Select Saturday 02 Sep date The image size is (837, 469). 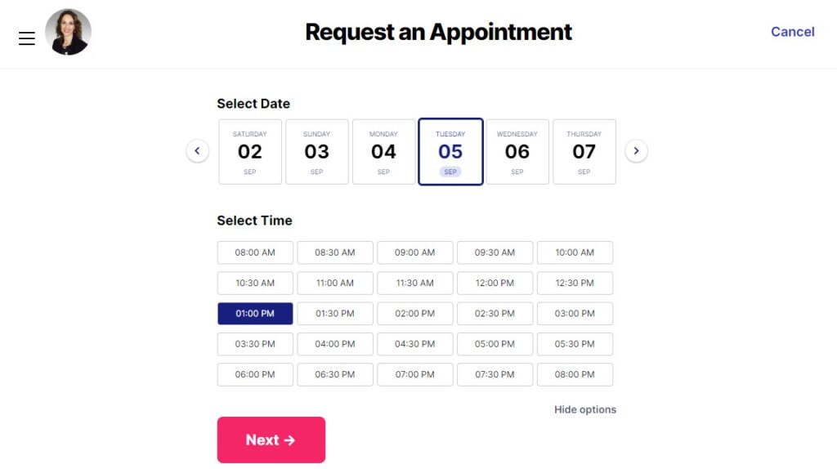pyautogui.click(x=250, y=152)
